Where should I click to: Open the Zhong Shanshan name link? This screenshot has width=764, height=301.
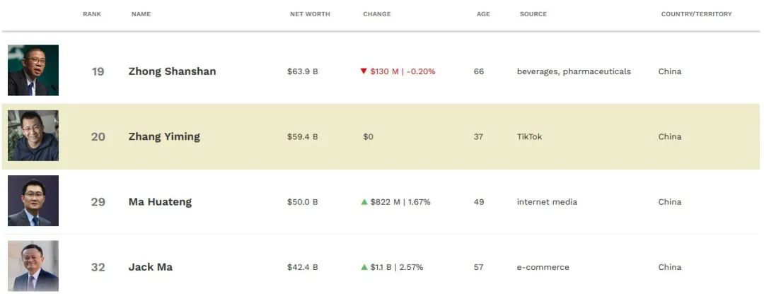pyautogui.click(x=172, y=71)
